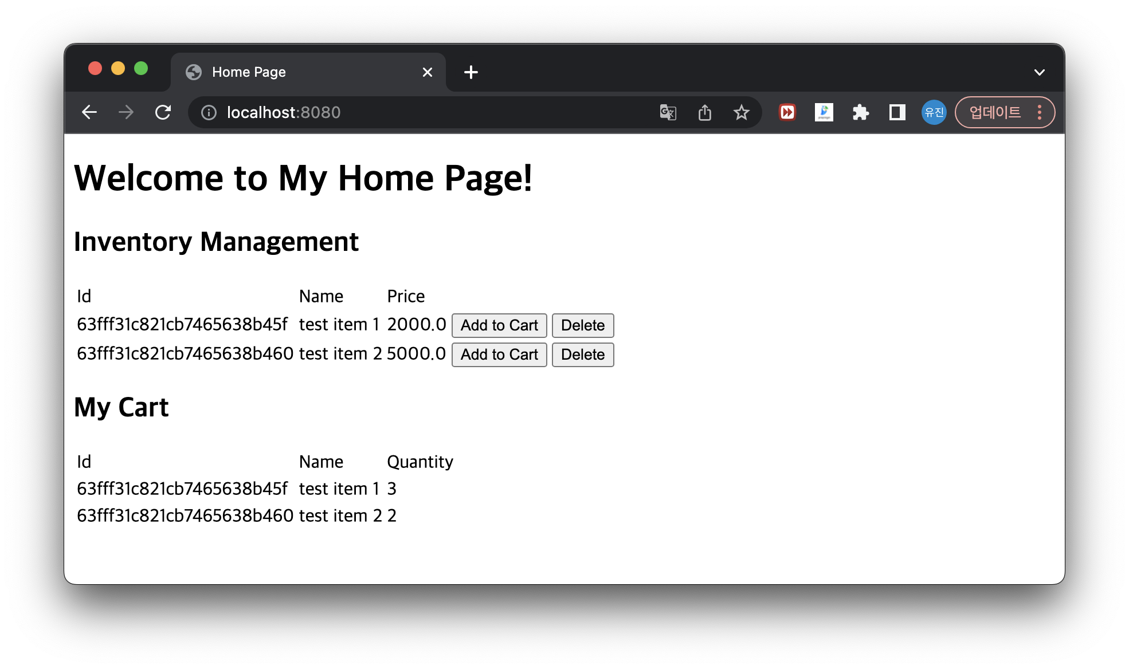This screenshot has height=669, width=1129.
Task: Bookmark page with star icon
Action: tap(742, 112)
